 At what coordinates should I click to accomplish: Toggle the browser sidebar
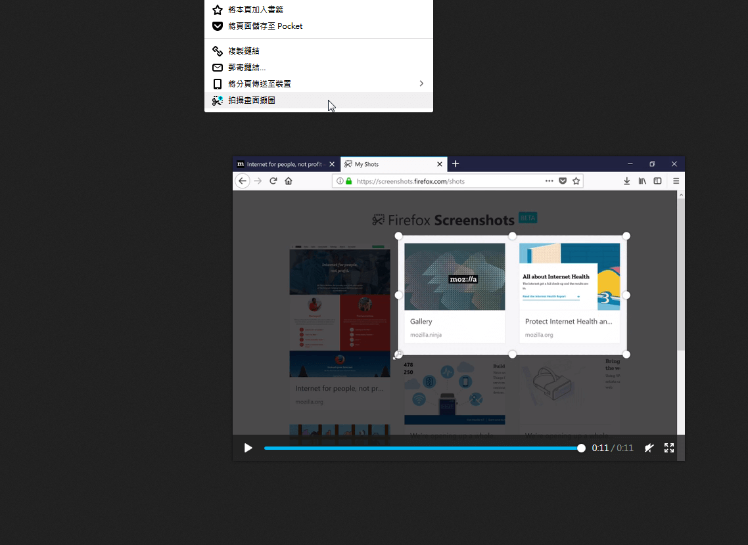(657, 181)
